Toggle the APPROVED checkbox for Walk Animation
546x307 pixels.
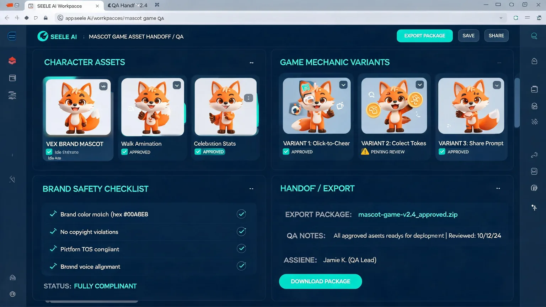click(124, 152)
